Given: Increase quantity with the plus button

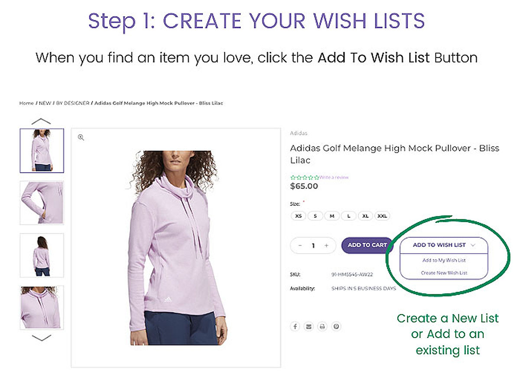Looking at the screenshot, I should point(327,245).
